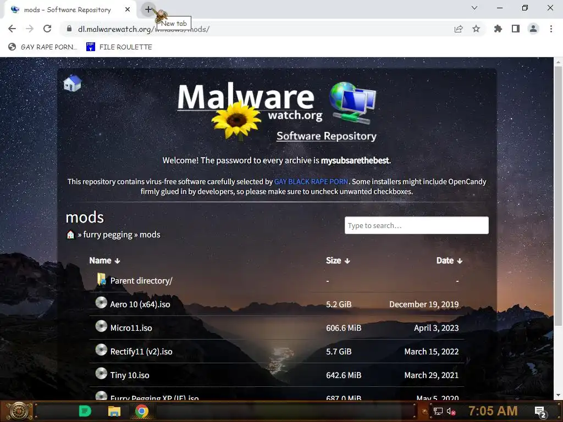Focus the Type to search field
563x422 pixels.
pos(417,225)
